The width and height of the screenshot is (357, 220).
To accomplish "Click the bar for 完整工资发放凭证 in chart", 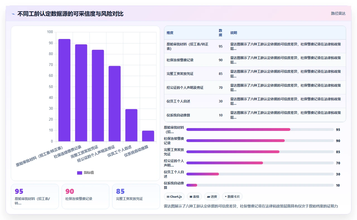I will tap(98, 96).
